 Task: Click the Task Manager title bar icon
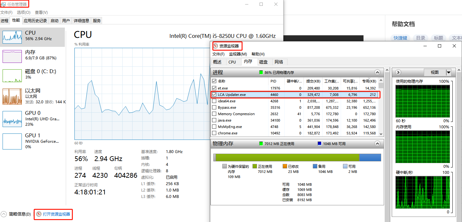pos(4,4)
